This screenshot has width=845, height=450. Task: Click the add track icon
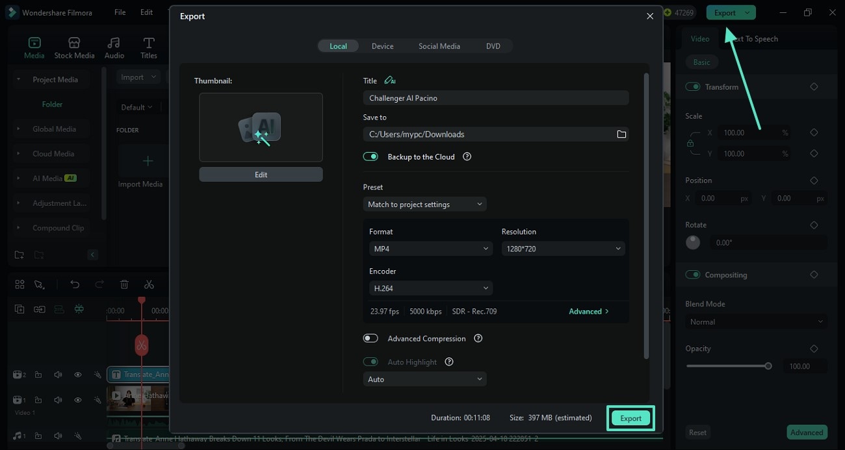click(19, 309)
